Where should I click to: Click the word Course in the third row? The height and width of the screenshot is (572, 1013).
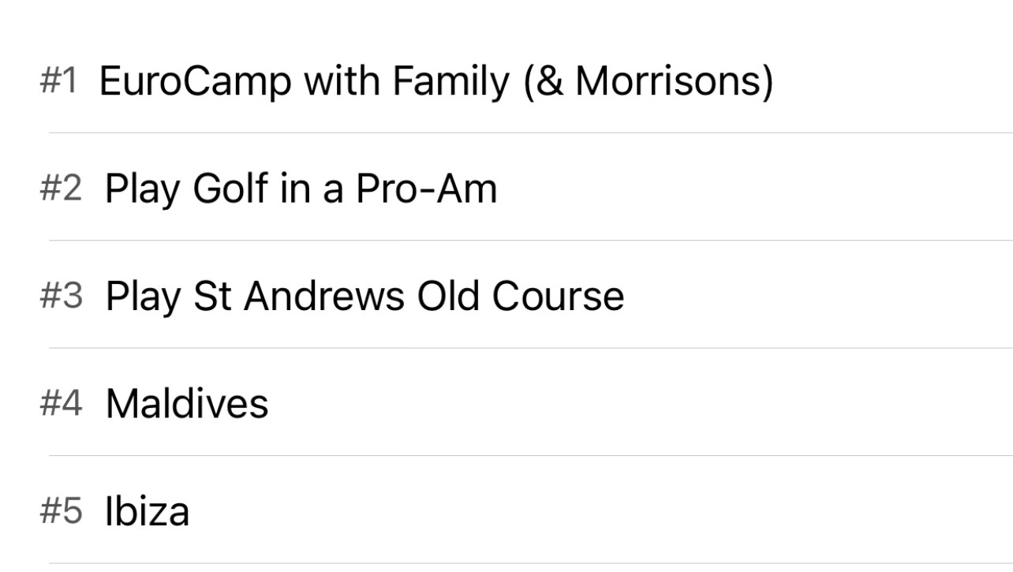(x=558, y=296)
